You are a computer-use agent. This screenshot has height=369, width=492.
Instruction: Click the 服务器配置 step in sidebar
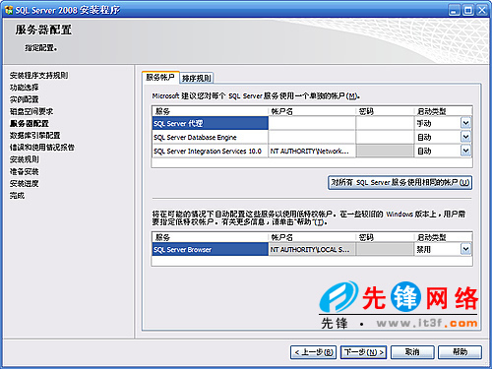tap(30, 123)
